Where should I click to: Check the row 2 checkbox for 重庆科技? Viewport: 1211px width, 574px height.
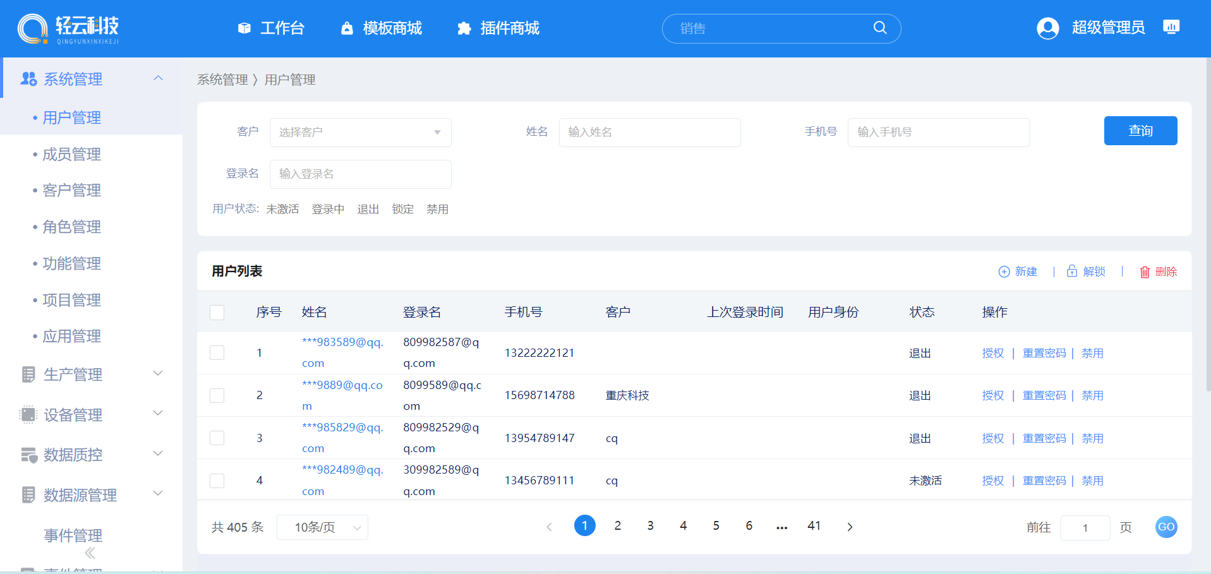[x=217, y=395]
